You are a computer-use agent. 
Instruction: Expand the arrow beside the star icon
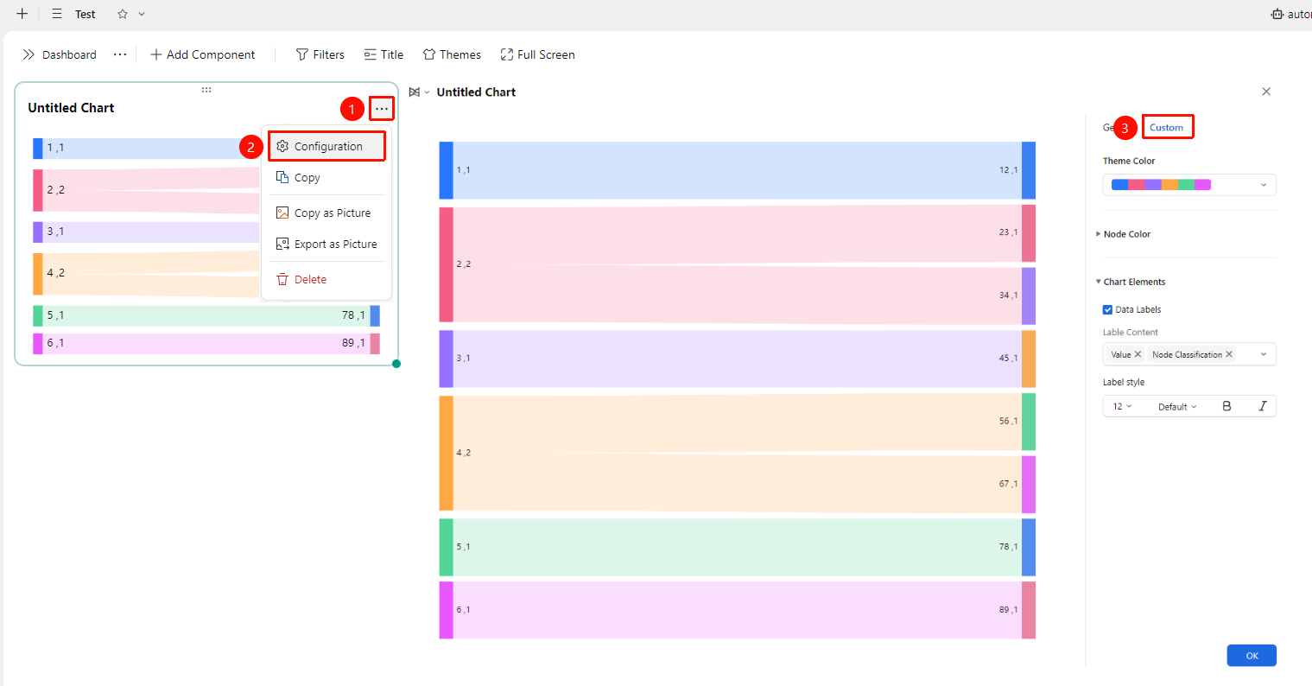(142, 14)
